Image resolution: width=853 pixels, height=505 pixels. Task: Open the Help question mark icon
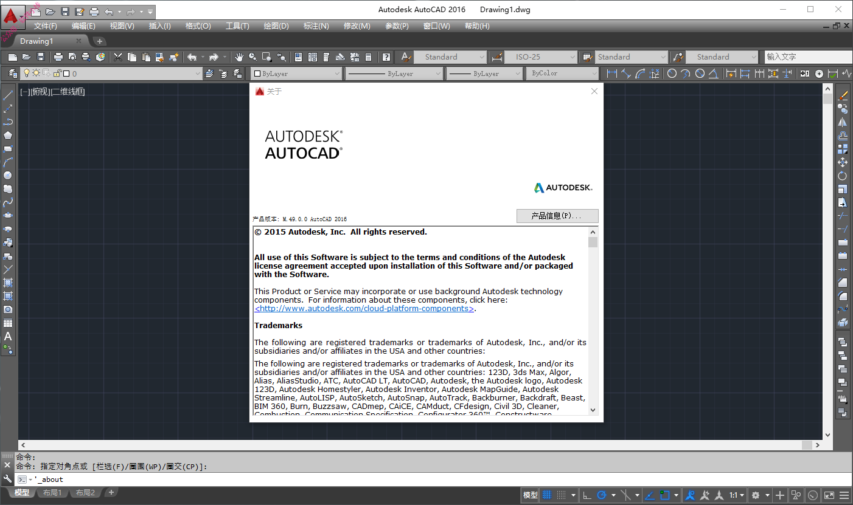[386, 57]
